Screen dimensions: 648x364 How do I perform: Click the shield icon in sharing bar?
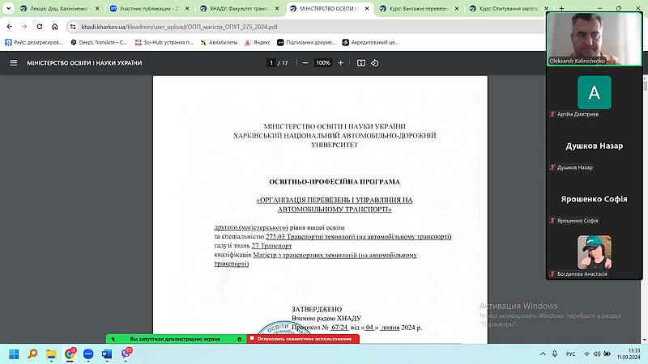pyautogui.click(x=239, y=339)
